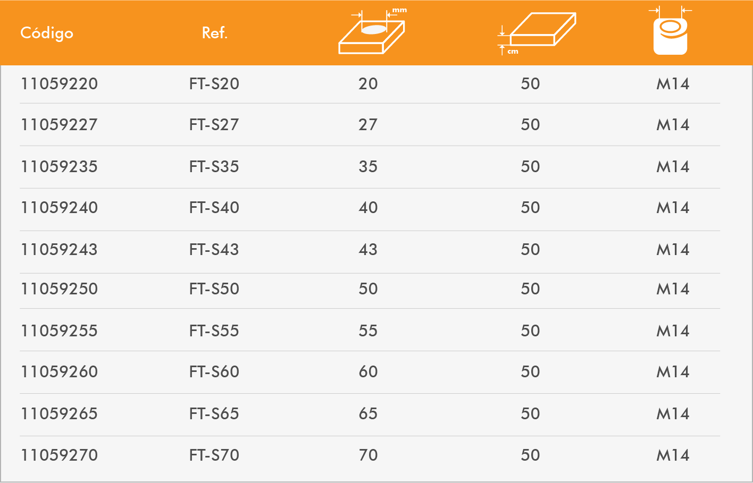Click reference FT-S40
This screenshot has height=483, width=753.
(214, 208)
